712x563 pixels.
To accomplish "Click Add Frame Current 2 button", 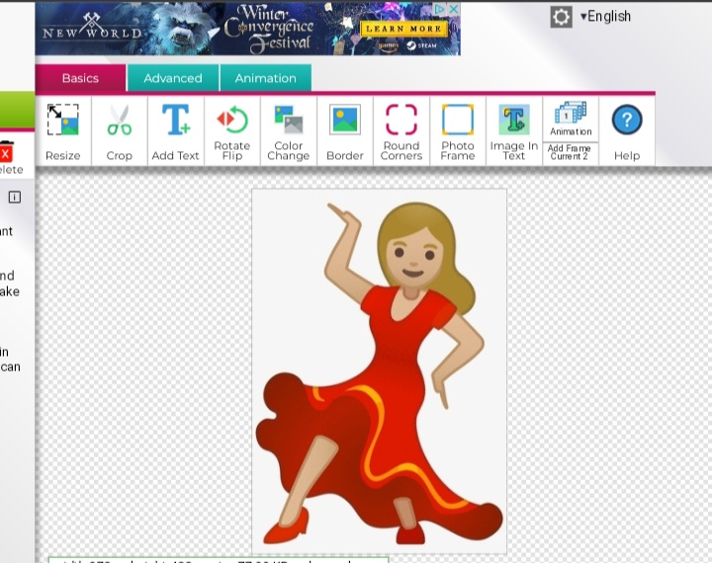I will (571, 152).
